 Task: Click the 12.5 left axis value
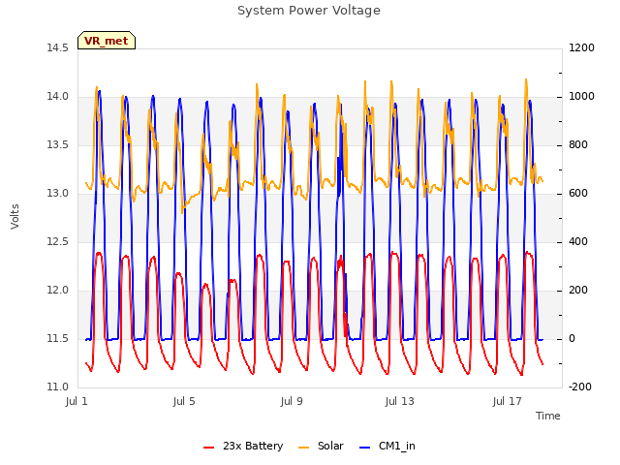(57, 241)
